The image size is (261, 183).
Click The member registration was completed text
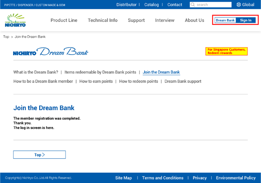click(x=47, y=118)
